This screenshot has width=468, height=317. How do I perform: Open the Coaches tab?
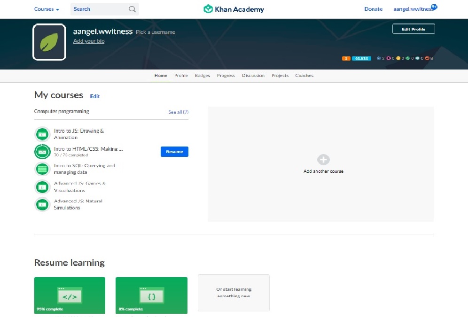click(x=304, y=76)
